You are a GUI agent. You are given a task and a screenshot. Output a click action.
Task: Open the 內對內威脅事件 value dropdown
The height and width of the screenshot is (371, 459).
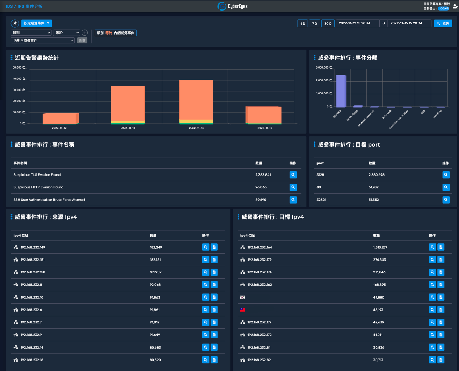43,41
